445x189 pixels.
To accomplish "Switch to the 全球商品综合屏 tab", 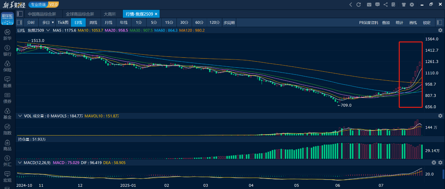I will 80,14.
